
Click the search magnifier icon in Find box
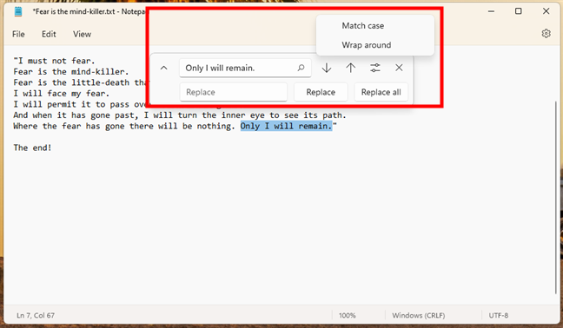[x=301, y=68]
